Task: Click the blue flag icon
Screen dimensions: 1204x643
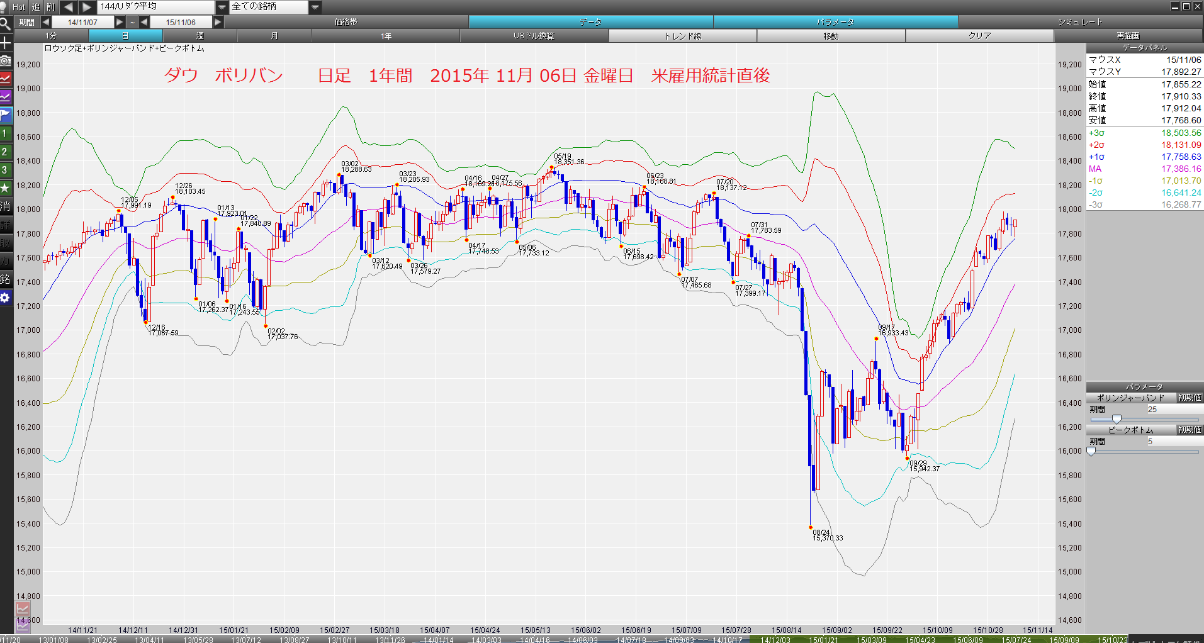Action: pos(6,115)
